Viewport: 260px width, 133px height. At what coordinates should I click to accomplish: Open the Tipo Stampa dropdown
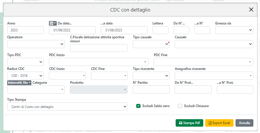coord(67,107)
